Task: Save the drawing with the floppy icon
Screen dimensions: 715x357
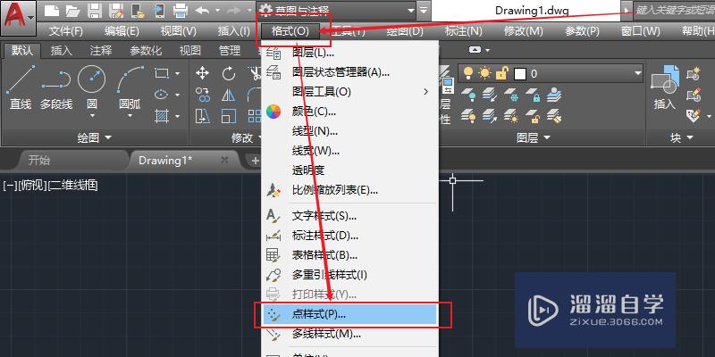Action: pyautogui.click(x=95, y=10)
